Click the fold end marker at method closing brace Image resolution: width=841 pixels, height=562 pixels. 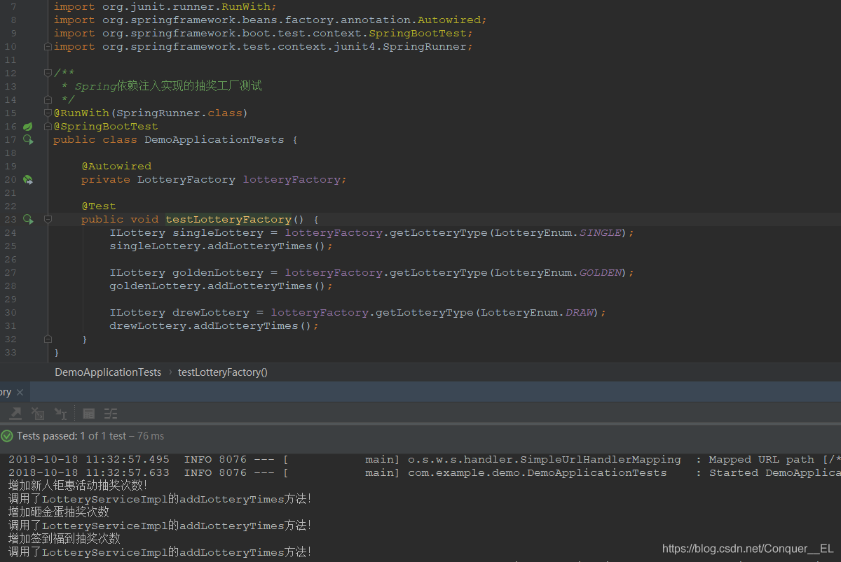pos(48,339)
